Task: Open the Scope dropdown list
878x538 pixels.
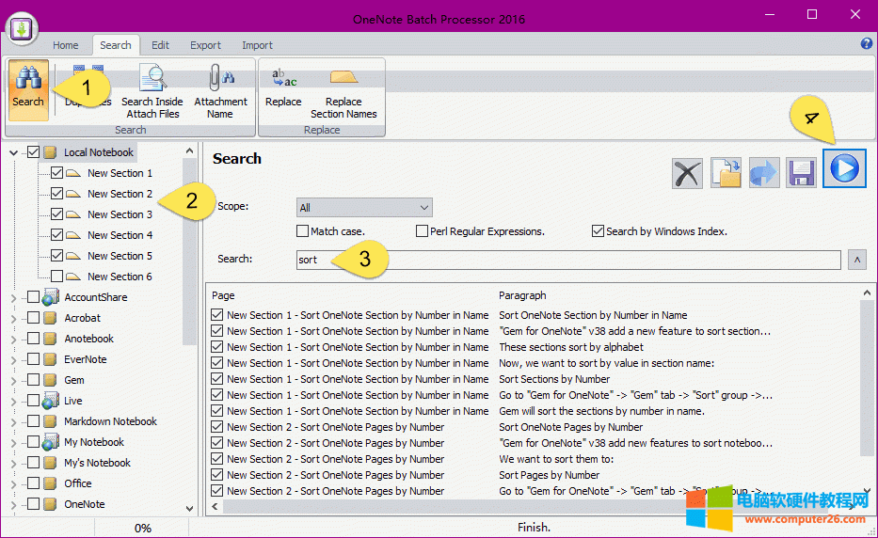Action: click(x=363, y=208)
